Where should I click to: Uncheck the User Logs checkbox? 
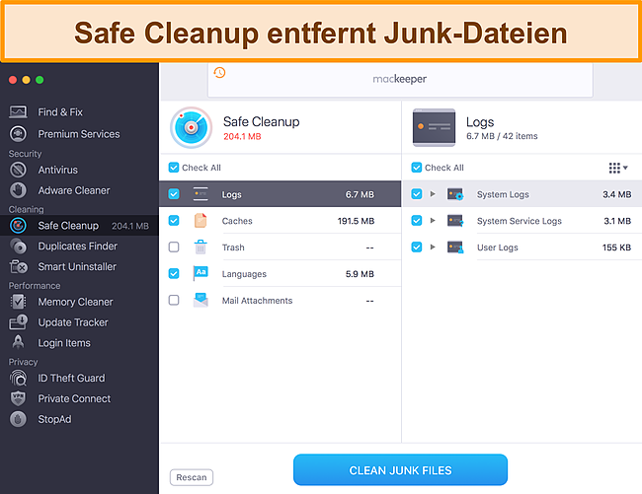(417, 247)
